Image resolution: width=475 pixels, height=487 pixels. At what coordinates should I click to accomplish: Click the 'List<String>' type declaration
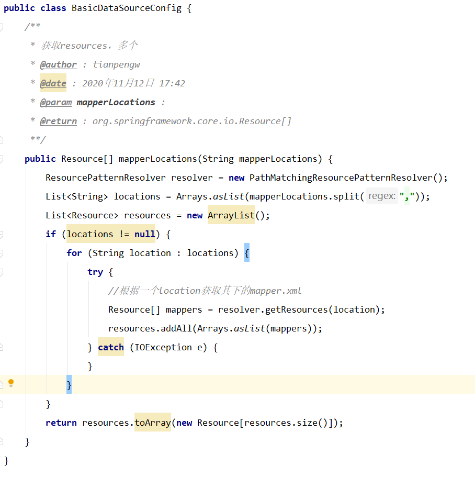click(x=76, y=196)
